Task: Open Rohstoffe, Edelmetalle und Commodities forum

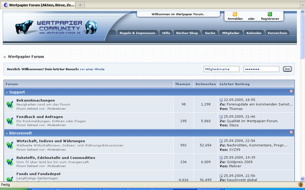Action: (x=56, y=158)
